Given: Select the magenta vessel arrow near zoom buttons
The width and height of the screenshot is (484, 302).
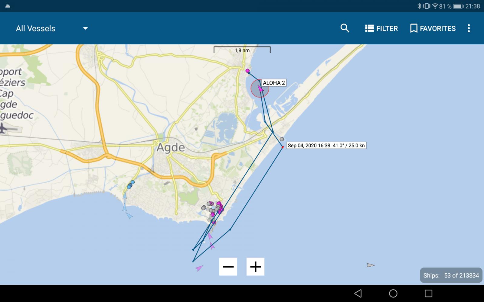Looking at the screenshot, I should (199, 268).
